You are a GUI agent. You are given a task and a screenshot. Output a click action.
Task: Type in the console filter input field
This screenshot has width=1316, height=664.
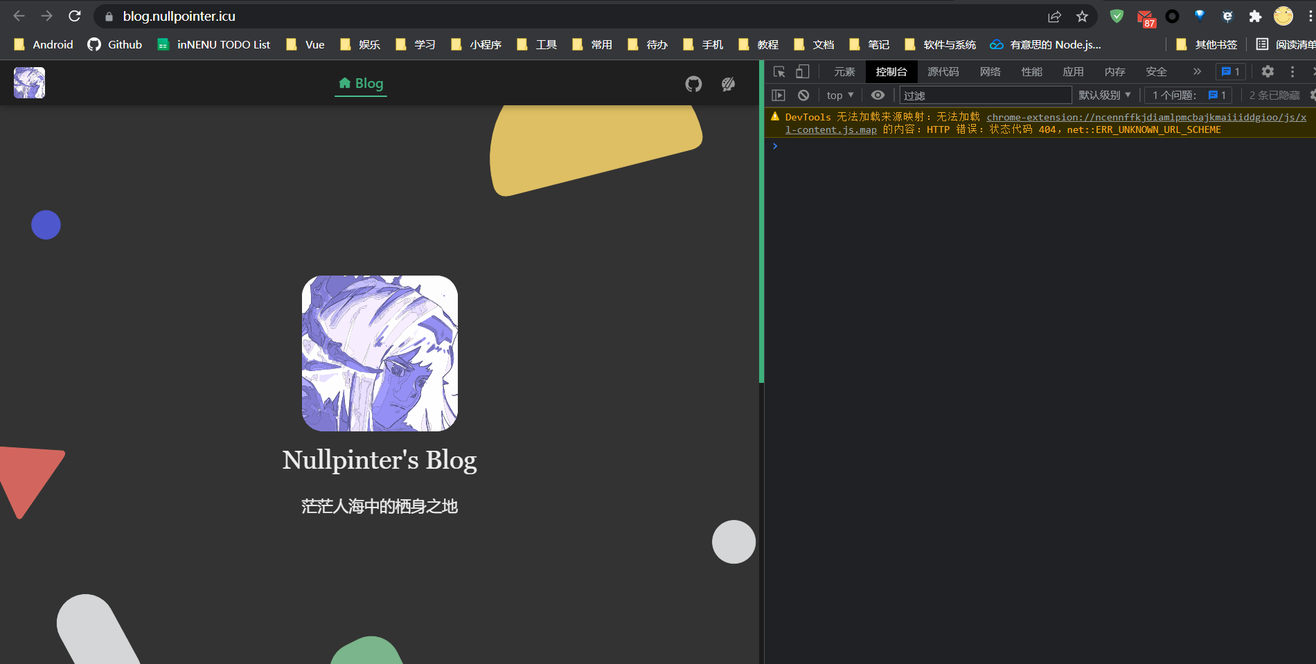tap(984, 95)
